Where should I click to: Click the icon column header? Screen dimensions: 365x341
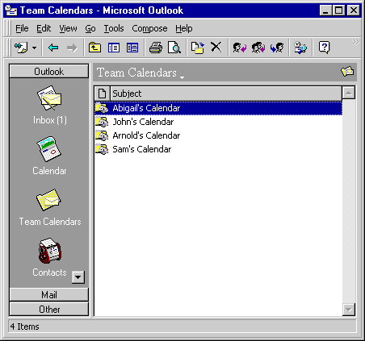(103, 94)
